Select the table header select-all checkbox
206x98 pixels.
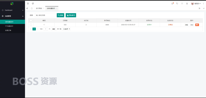coord(31,20)
